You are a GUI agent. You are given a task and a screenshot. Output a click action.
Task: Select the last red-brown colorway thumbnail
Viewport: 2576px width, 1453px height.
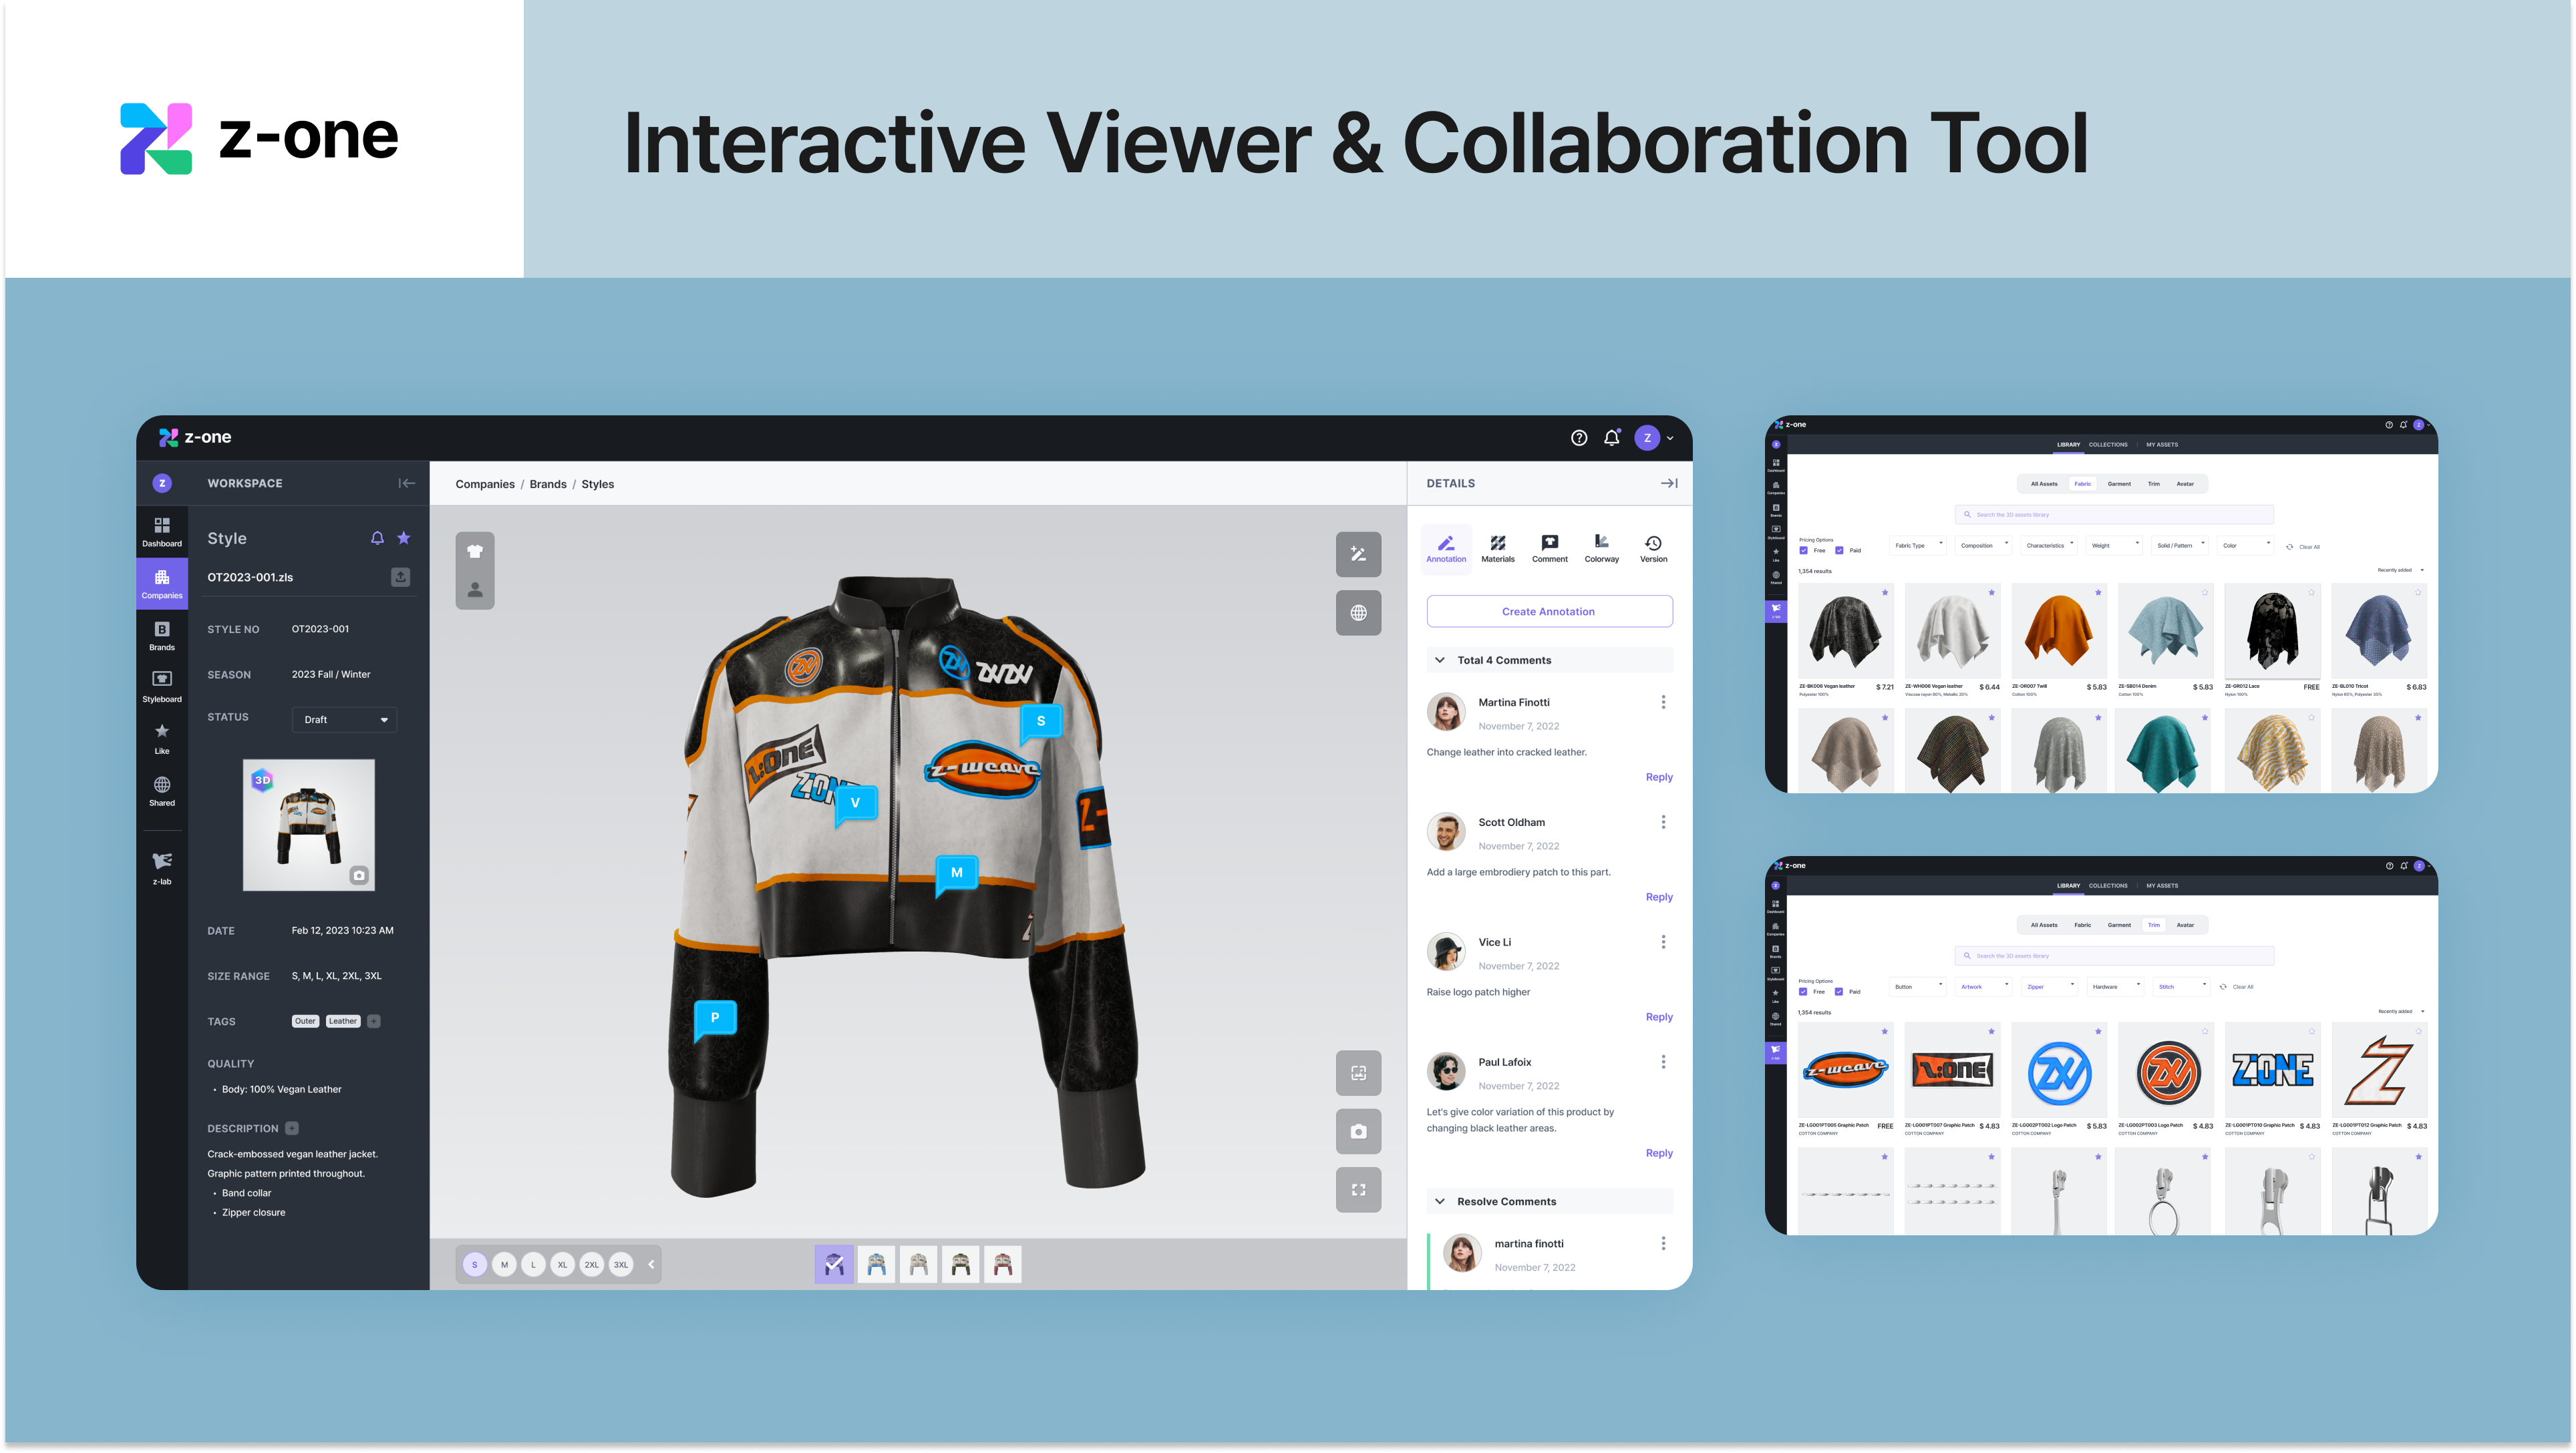tap(1002, 1265)
